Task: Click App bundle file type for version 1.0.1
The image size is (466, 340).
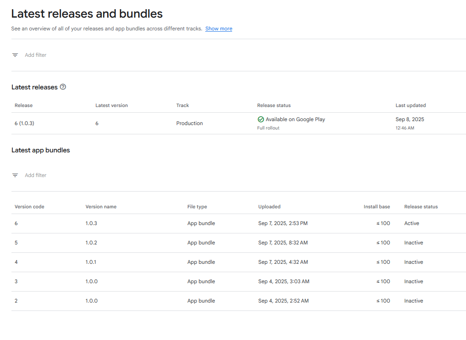Action: (x=201, y=262)
